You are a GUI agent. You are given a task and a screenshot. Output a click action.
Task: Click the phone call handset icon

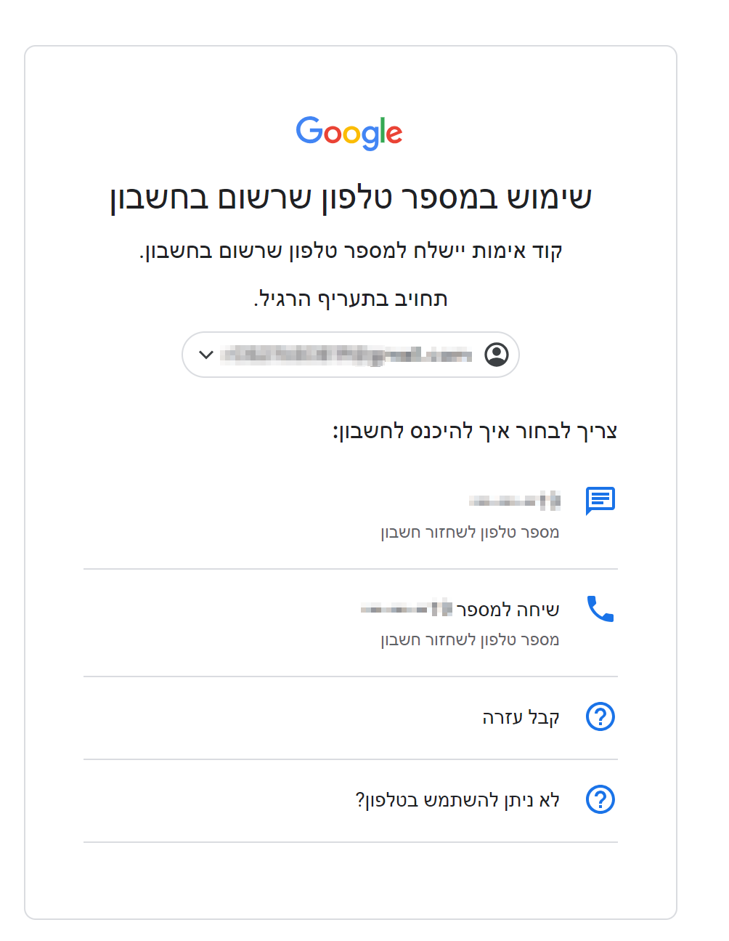[600, 609]
